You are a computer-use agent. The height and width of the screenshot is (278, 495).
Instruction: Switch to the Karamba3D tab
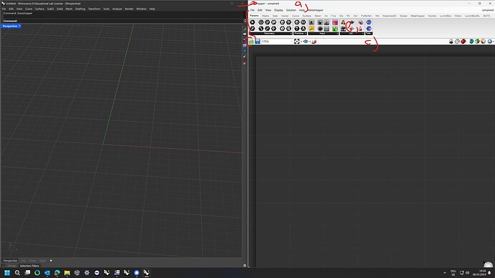[390, 16]
